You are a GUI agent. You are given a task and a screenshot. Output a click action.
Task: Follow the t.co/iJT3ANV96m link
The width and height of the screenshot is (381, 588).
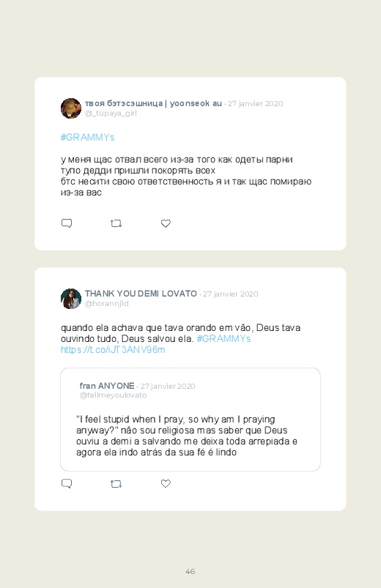coord(113,350)
